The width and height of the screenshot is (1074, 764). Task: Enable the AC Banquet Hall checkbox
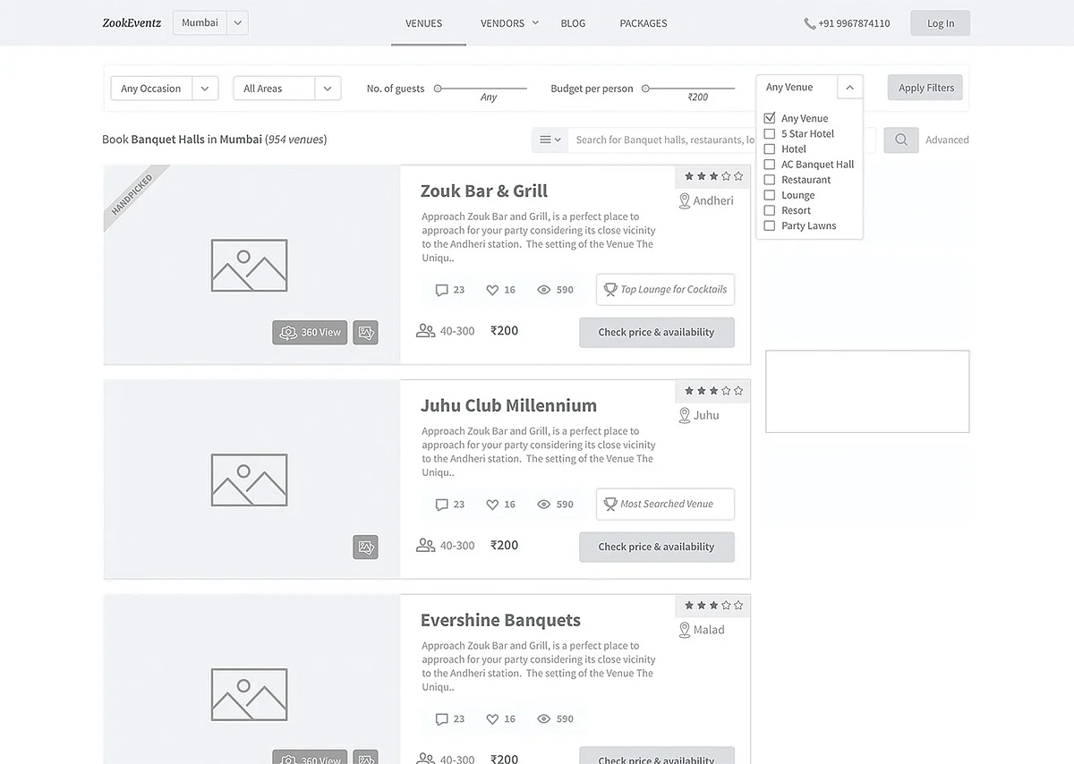click(x=769, y=164)
